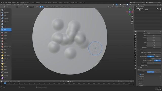Select the Scrape brush
Viewport: 162px width, 91px height.
[x=6, y=44]
